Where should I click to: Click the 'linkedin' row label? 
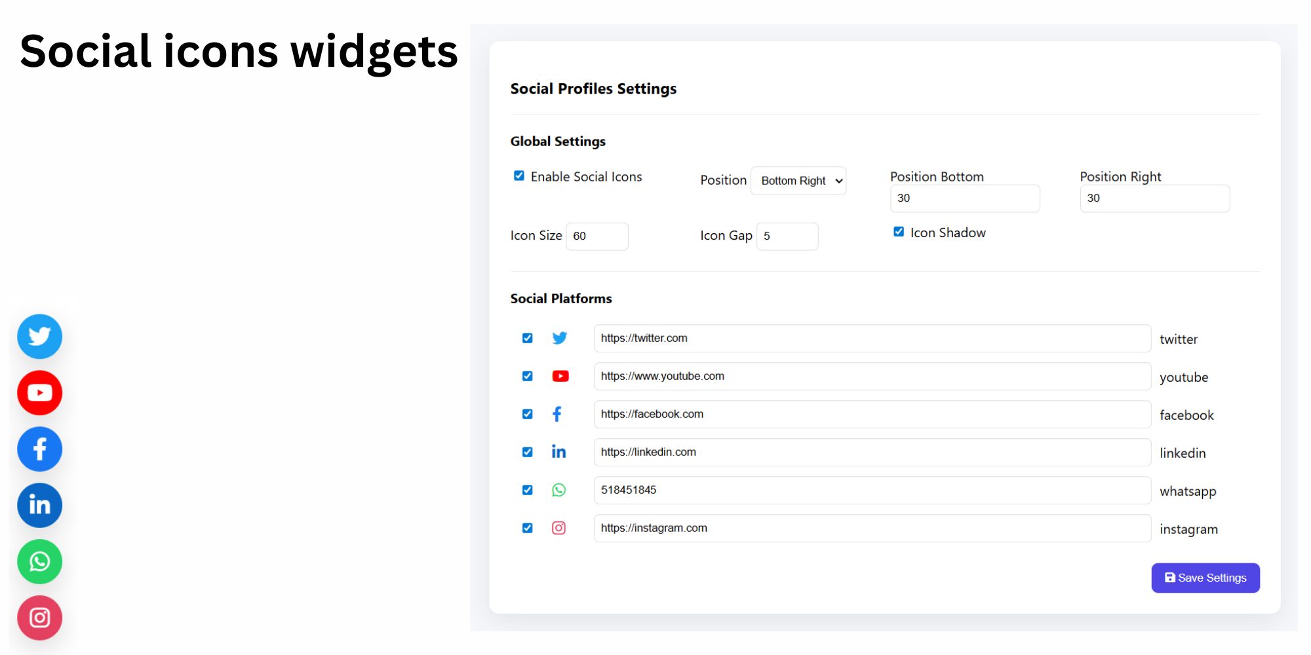[1183, 453]
